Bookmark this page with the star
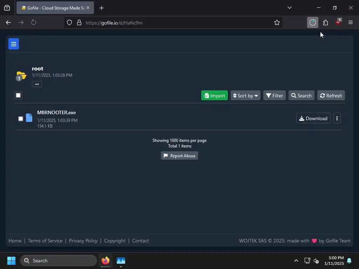This screenshot has height=269, width=359. 277,22
